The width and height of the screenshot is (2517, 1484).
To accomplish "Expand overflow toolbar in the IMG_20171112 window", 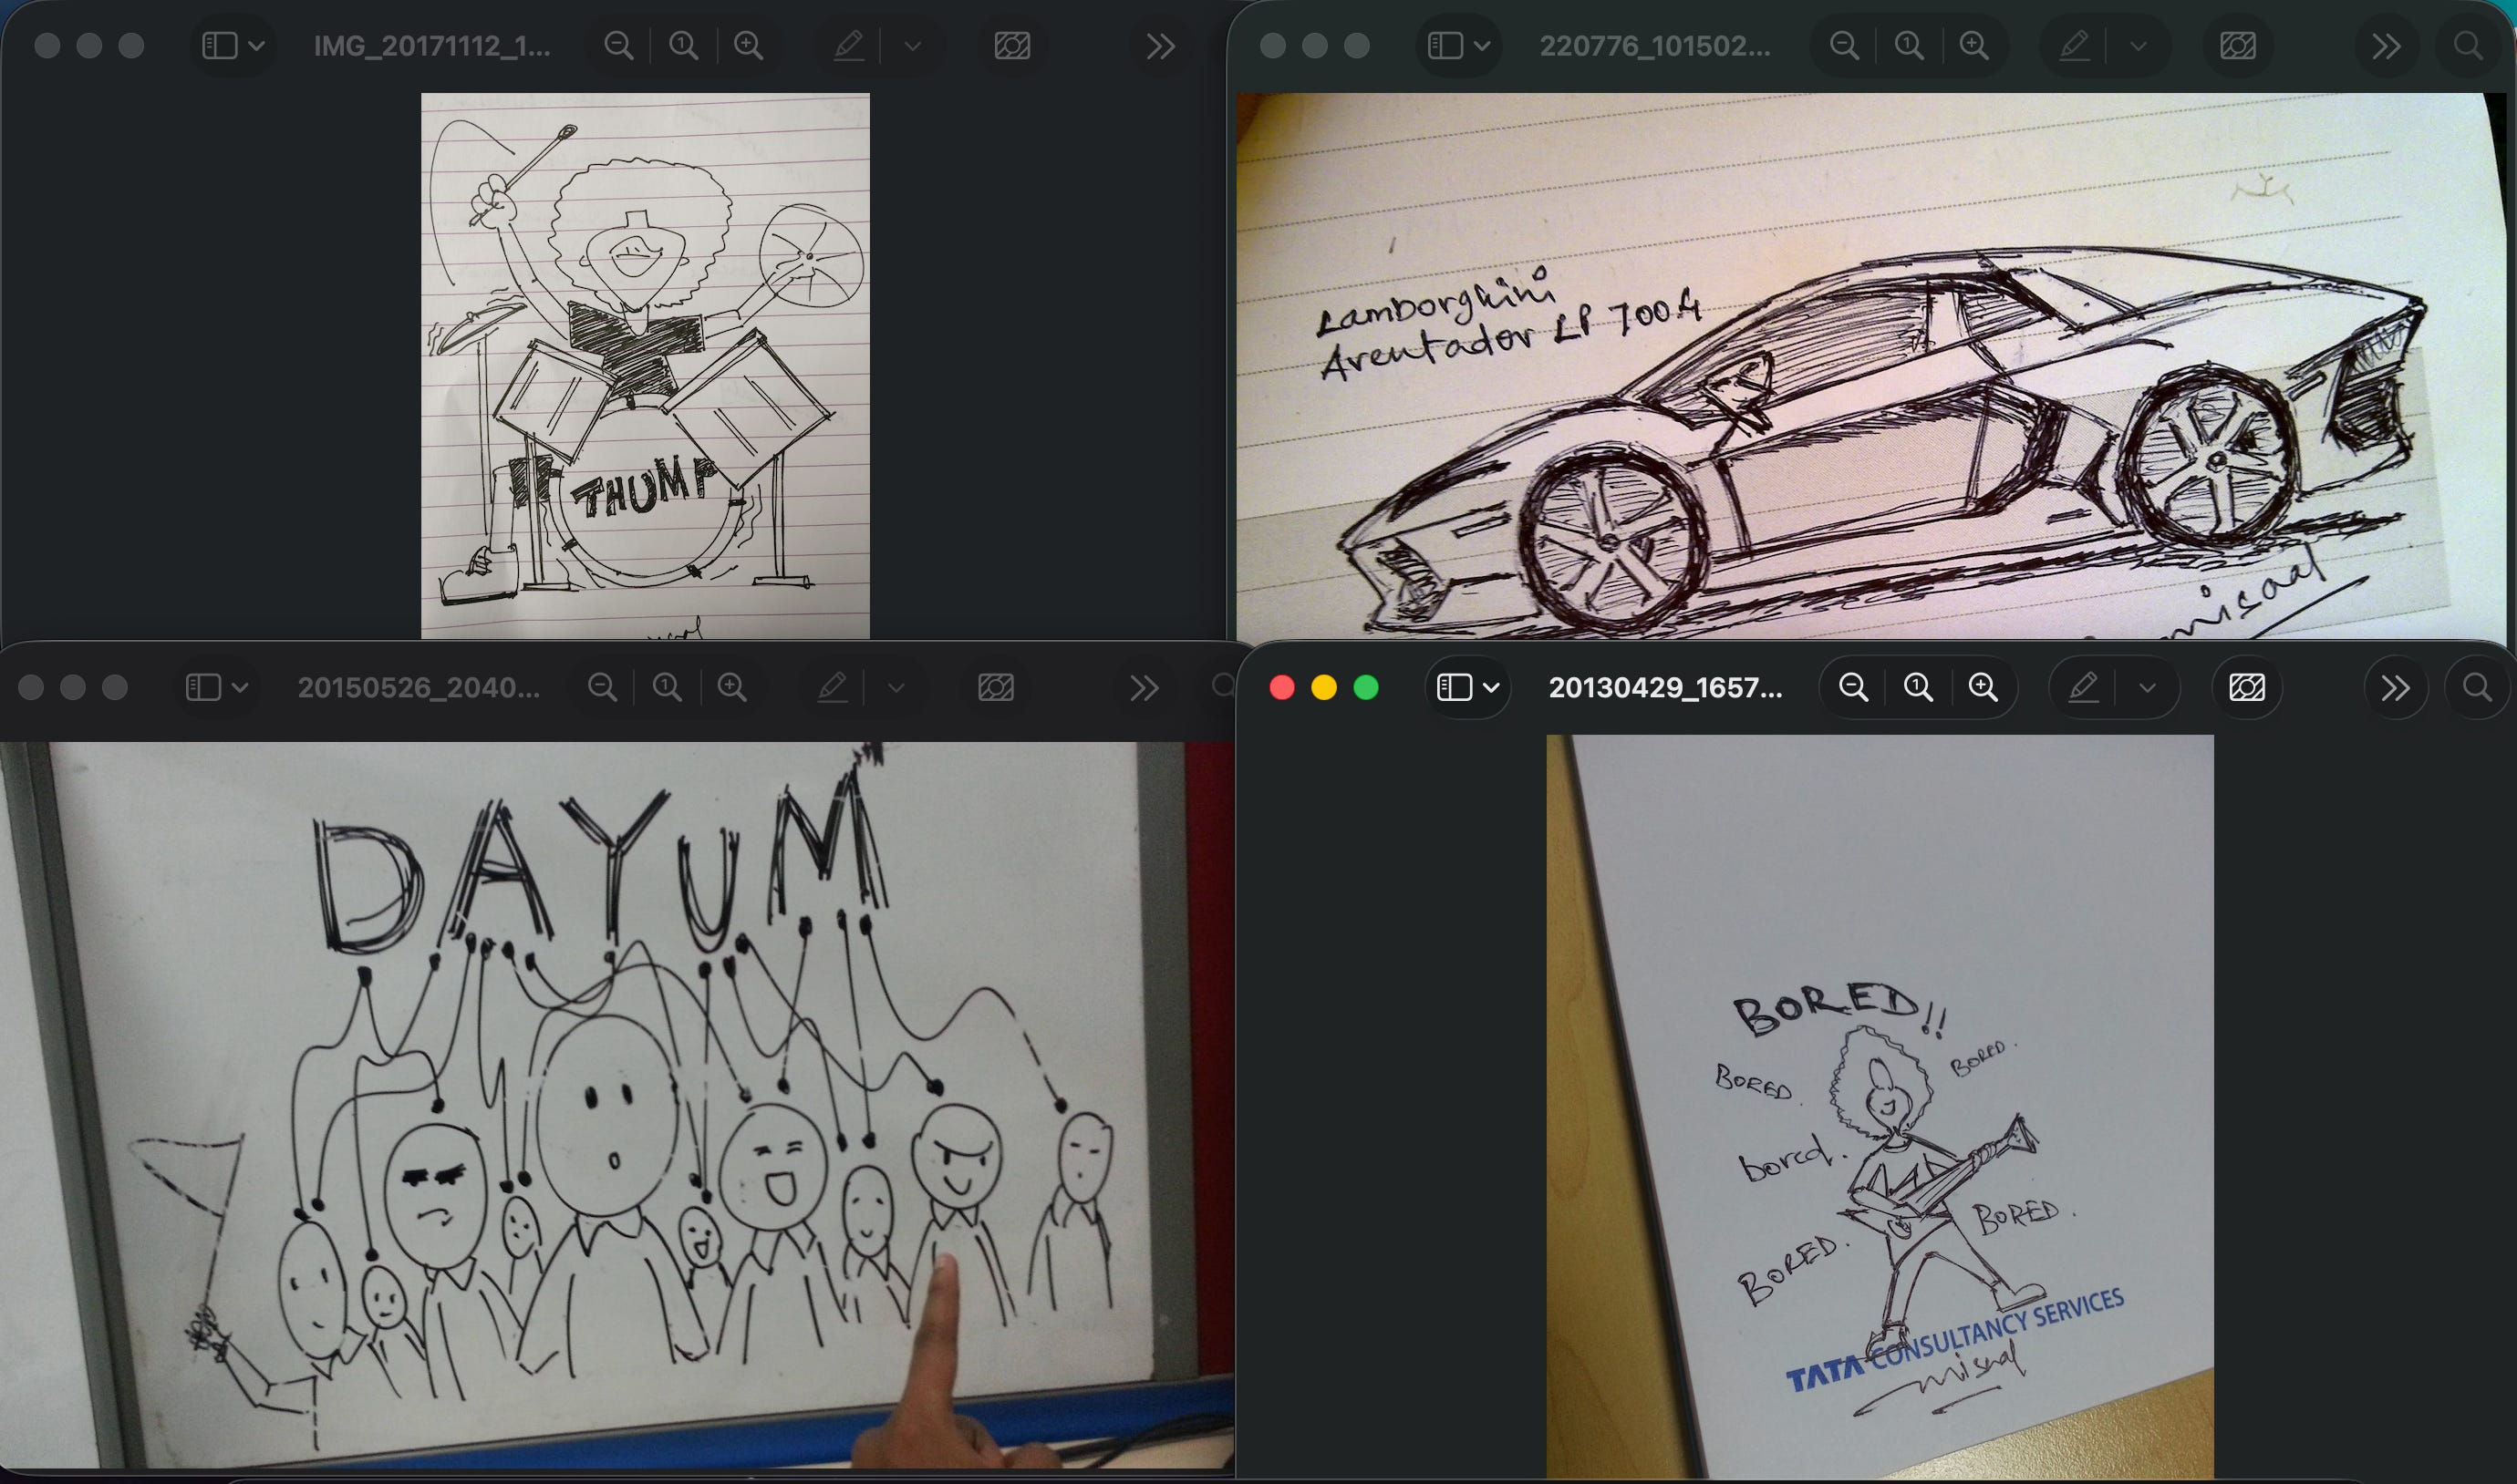I will (1160, 46).
